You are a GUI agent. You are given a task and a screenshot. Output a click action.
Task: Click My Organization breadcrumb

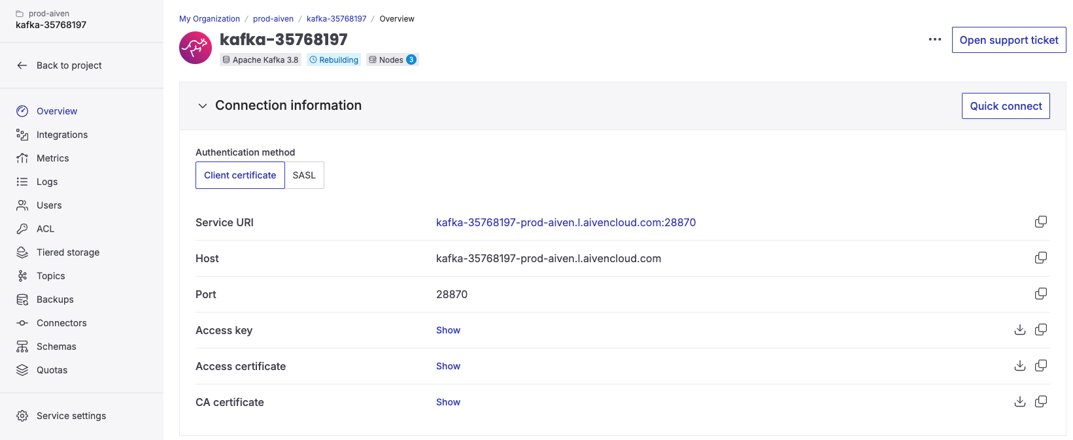[209, 19]
